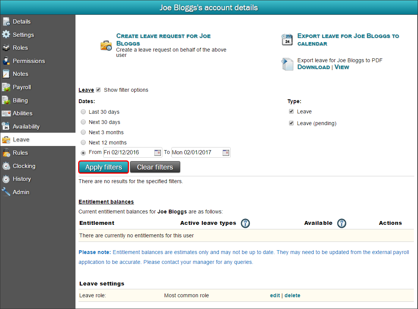Click the edit leave role link
Image resolution: width=418 pixels, height=309 pixels.
(x=275, y=295)
